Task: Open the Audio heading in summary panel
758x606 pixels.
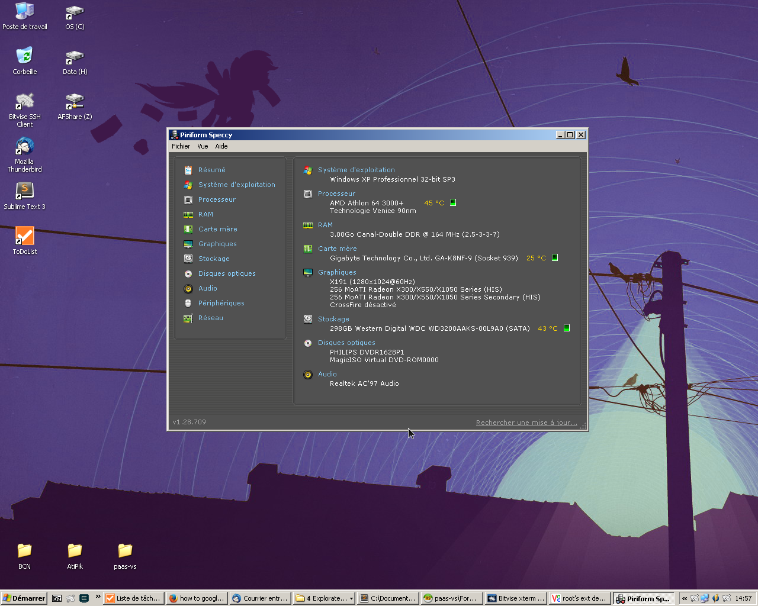Action: click(x=327, y=374)
